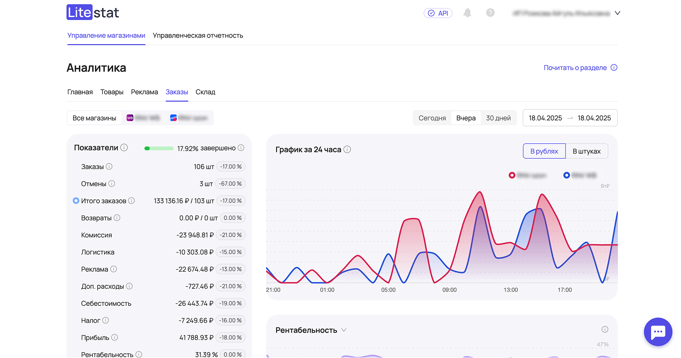Open the date range picker
This screenshot has height=358, width=681.
(570, 118)
